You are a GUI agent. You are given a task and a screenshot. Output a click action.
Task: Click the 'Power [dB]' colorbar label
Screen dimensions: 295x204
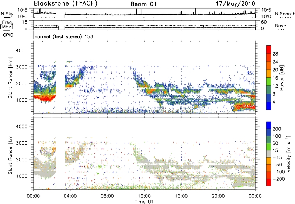point(281,78)
